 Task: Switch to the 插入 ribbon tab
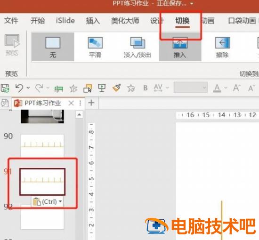93,21
